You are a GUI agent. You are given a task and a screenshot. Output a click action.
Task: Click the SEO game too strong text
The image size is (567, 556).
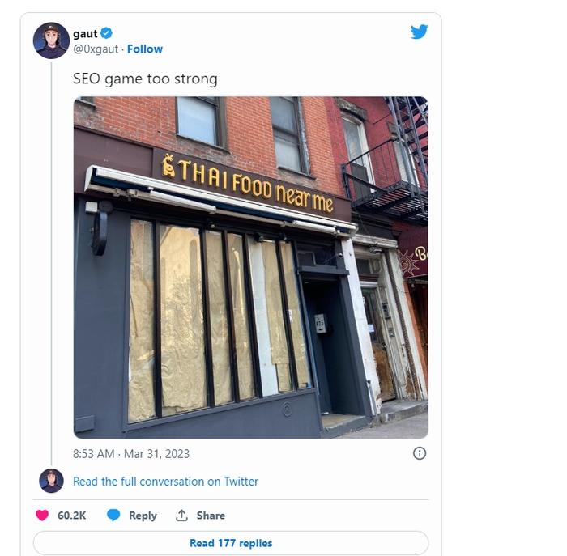coord(145,79)
